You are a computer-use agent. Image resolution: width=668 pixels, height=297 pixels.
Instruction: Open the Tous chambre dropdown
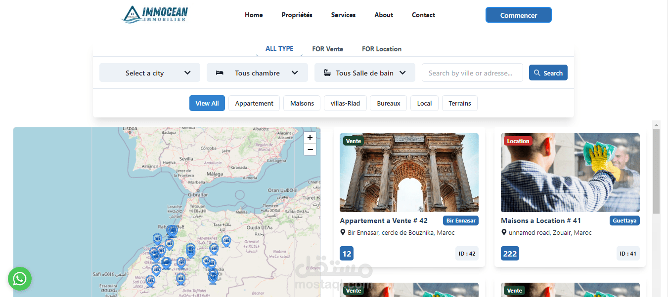coord(257,73)
